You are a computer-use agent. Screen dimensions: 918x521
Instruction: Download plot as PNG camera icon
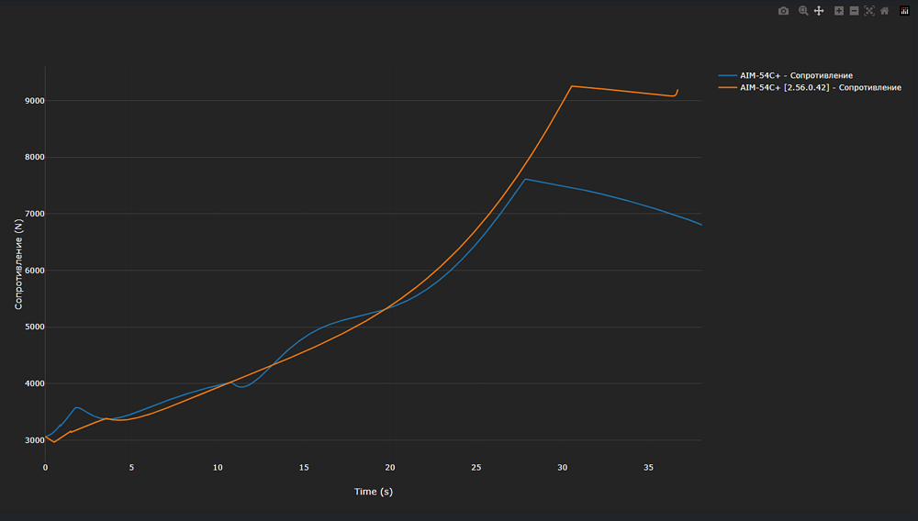tap(783, 11)
